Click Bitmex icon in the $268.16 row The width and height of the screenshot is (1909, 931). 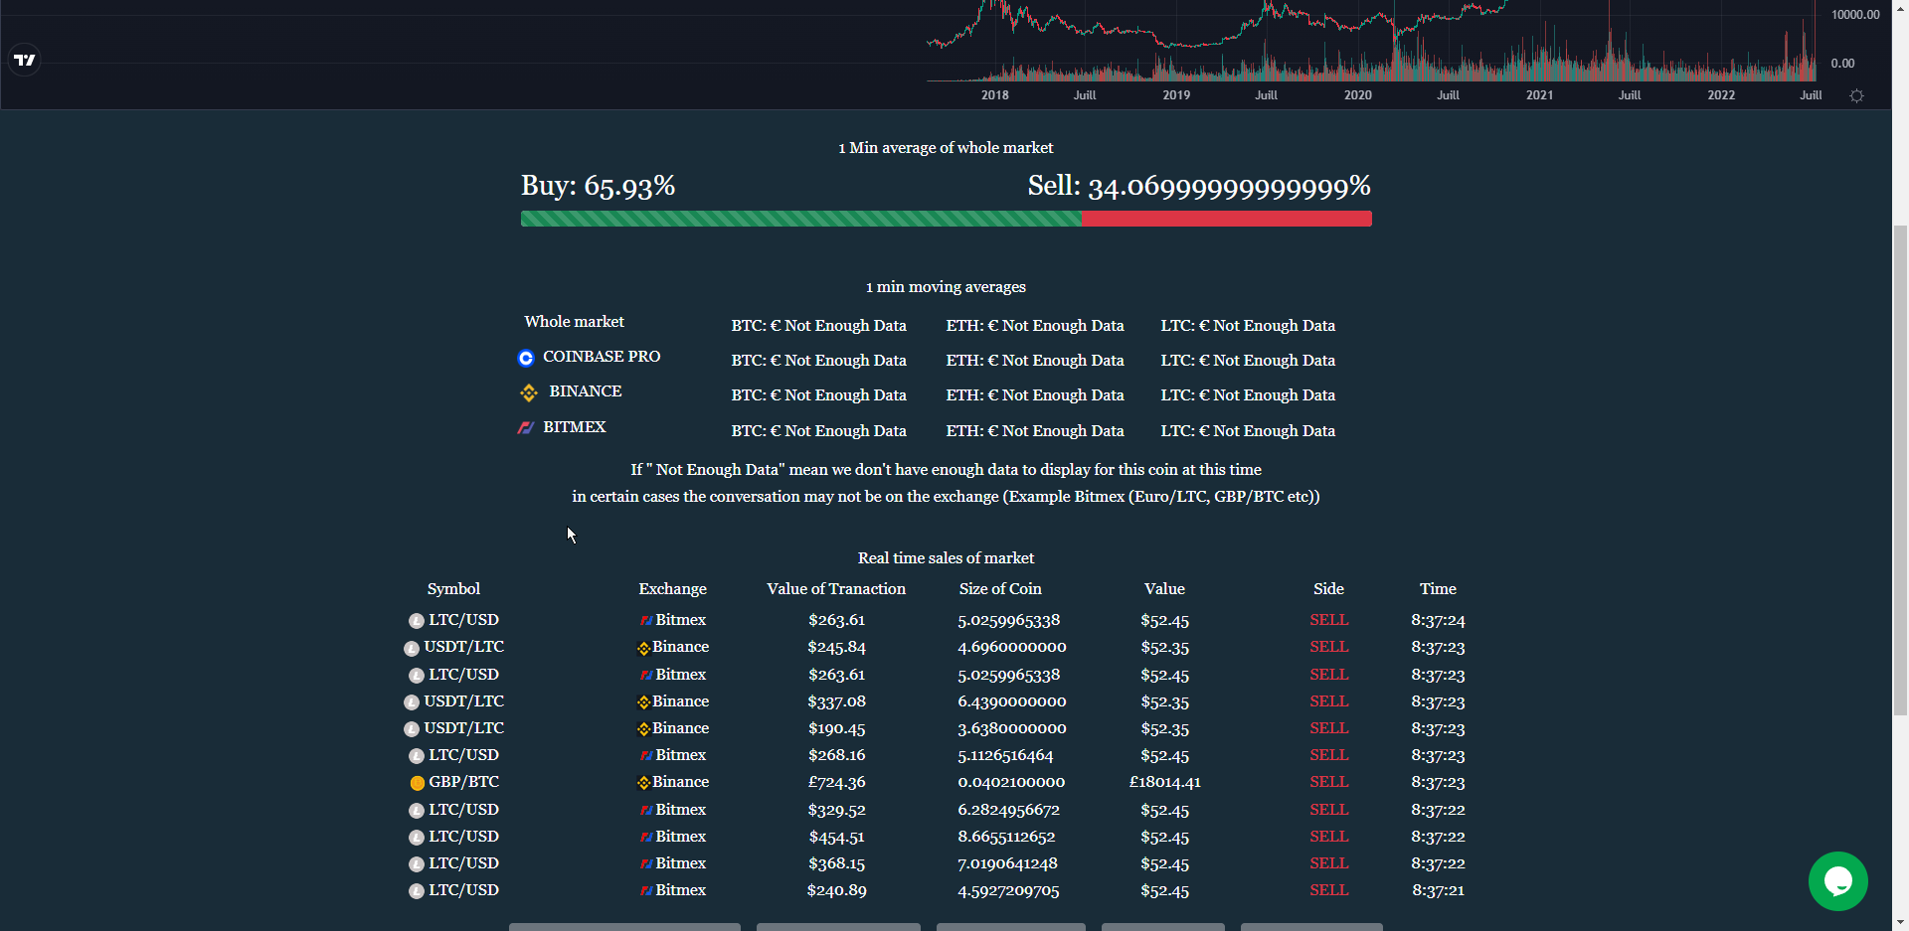click(x=646, y=756)
